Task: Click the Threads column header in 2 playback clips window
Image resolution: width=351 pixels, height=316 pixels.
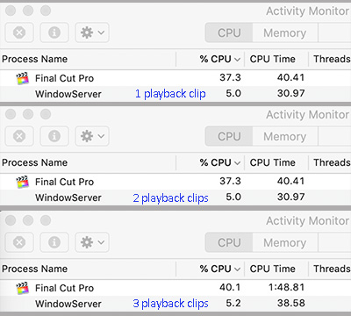Action: pos(332,162)
